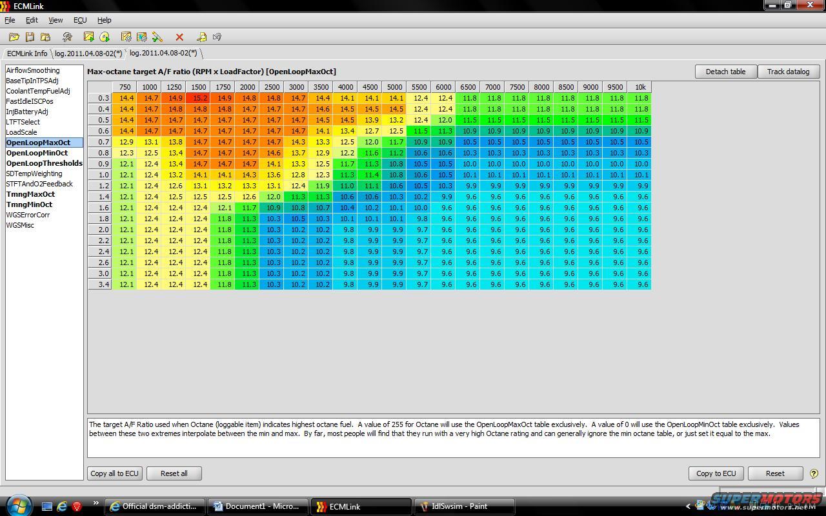Open the ECU menu
The width and height of the screenshot is (826, 516).
pyautogui.click(x=80, y=20)
